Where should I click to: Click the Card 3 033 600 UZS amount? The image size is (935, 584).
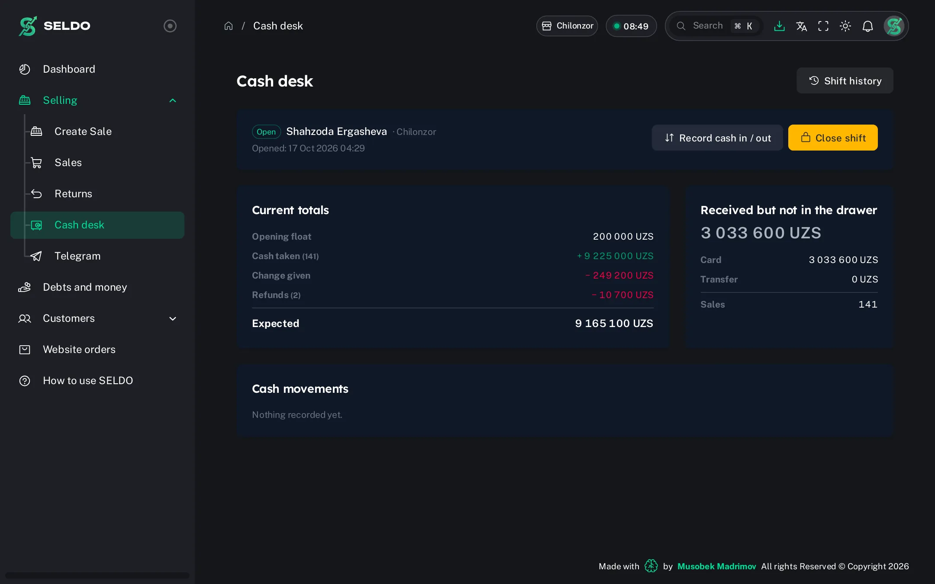tap(843, 260)
